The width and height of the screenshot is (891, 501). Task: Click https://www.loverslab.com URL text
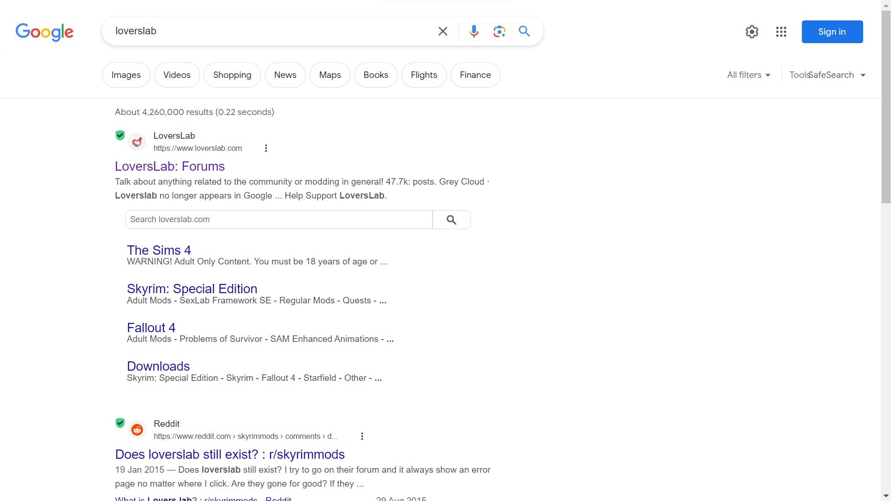click(198, 148)
